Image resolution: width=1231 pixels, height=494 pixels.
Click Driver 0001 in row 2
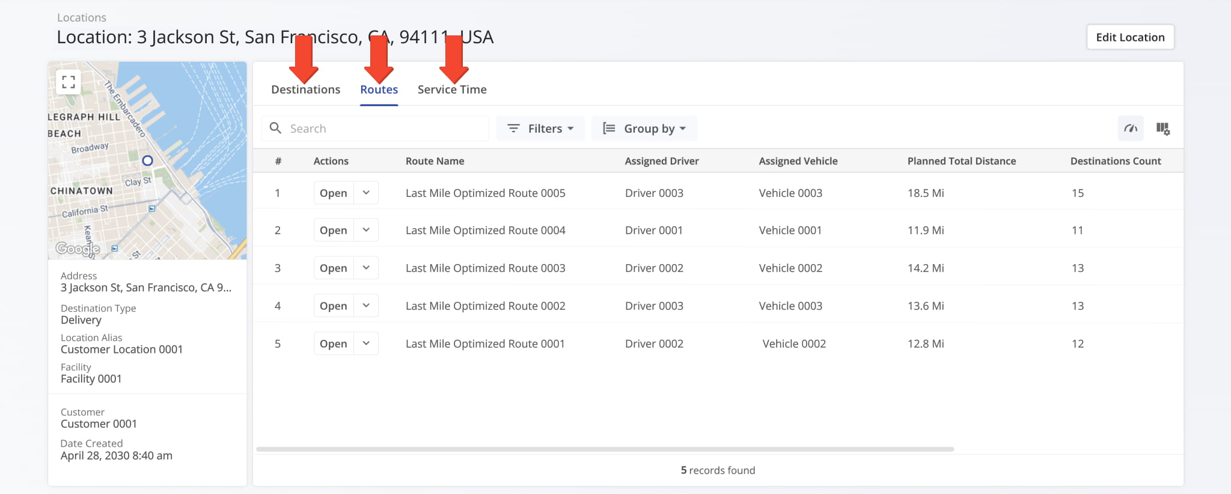(x=654, y=230)
